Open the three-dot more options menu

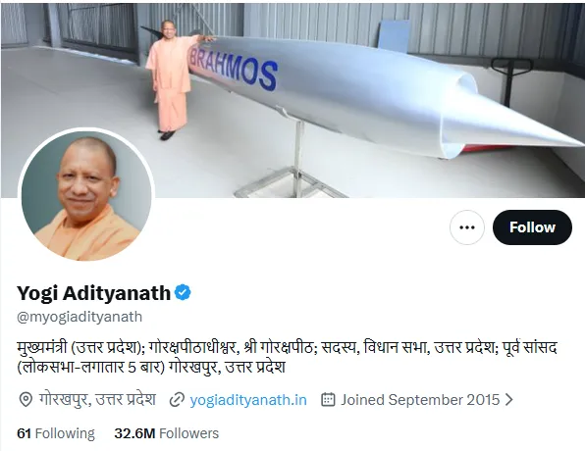click(x=467, y=227)
